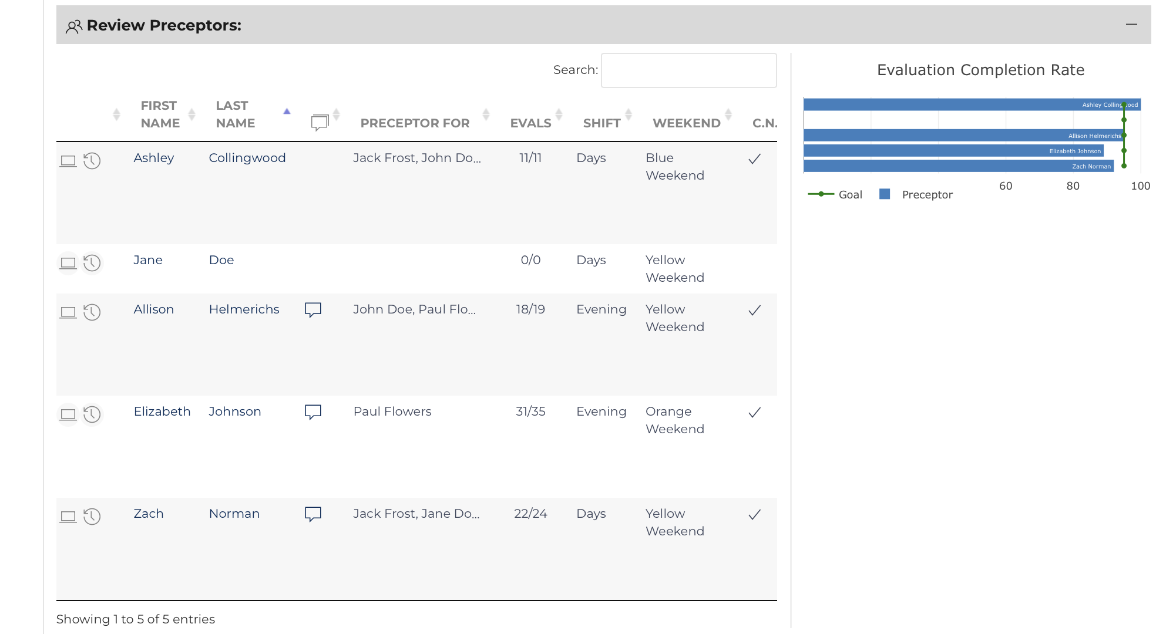This screenshot has width=1156, height=634.
Task: Click Elizabeth Johnson bar in chart
Action: point(954,151)
